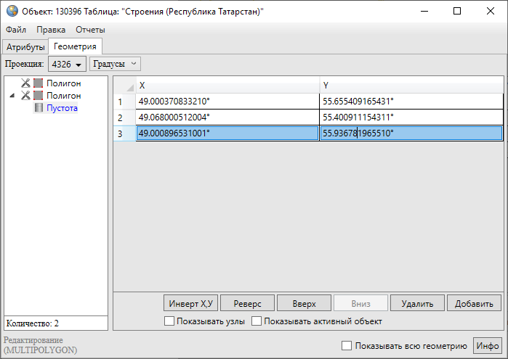Open the projection 4326 dropdown
508x359 pixels.
pos(67,65)
